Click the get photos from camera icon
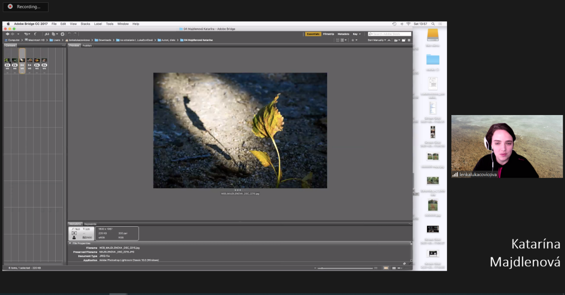Image resolution: width=565 pixels, height=295 pixels. click(x=47, y=34)
